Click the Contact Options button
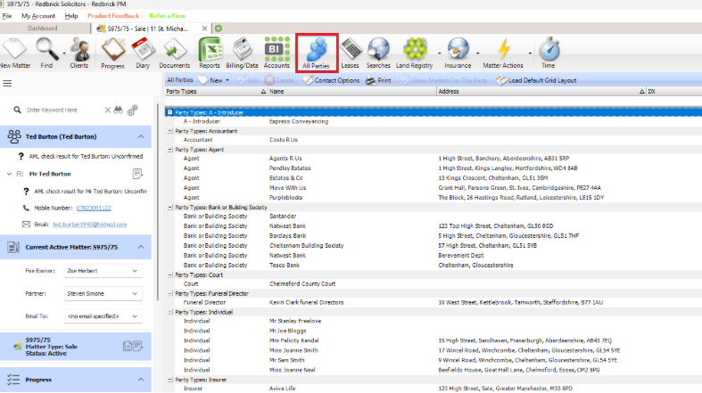Viewport: 702px width, 393px height. pyautogui.click(x=331, y=80)
